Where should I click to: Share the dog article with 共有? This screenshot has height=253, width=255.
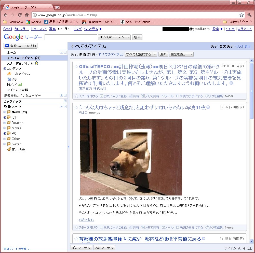coord(134,227)
